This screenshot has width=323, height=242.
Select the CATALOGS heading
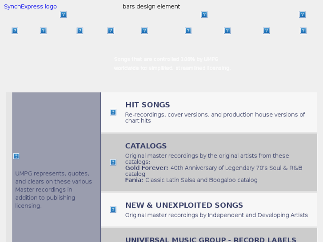(146, 146)
